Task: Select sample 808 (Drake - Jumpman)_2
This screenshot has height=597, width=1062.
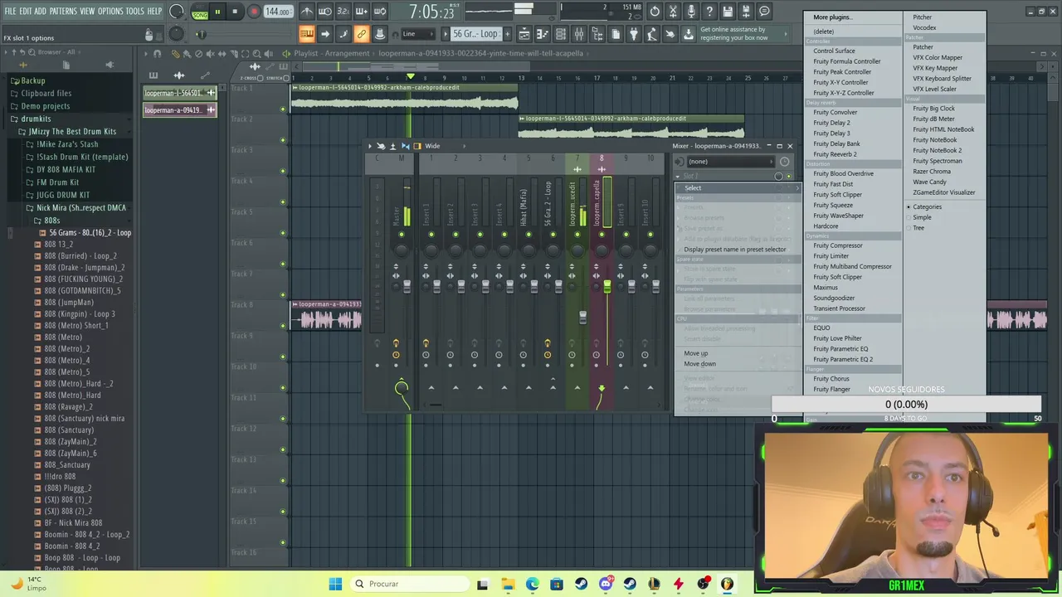Action: [84, 268]
